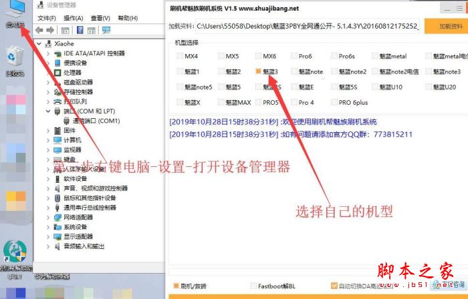This screenshot has width=468, height=299.
Task: Select the 通用串行总线控制器 USB icon
Action: 57,208
